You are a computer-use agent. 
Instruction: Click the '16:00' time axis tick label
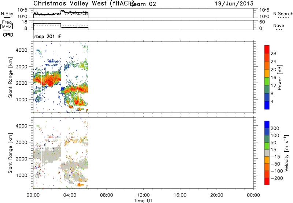point(180,195)
